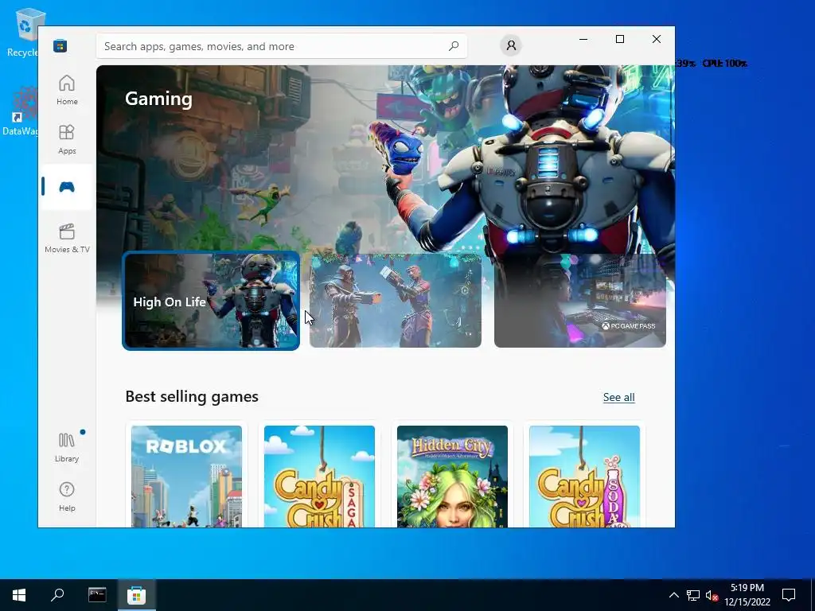Open the notification action center
Viewport: 815px width, 611px height.
point(789,595)
